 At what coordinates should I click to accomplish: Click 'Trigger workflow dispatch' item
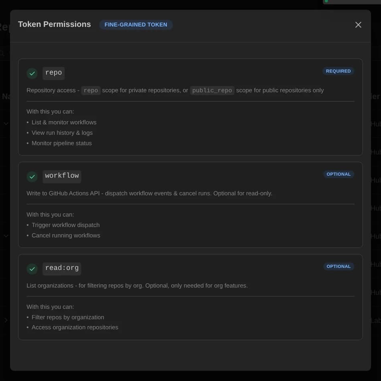[x=66, y=225]
